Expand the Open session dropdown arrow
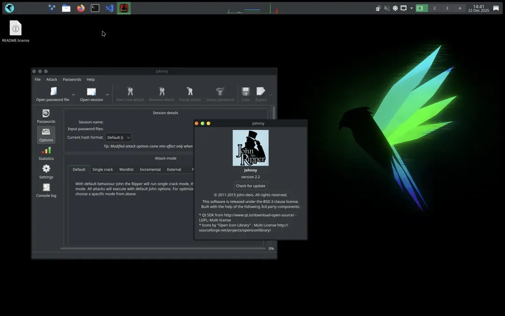505x316 pixels. coord(108,95)
